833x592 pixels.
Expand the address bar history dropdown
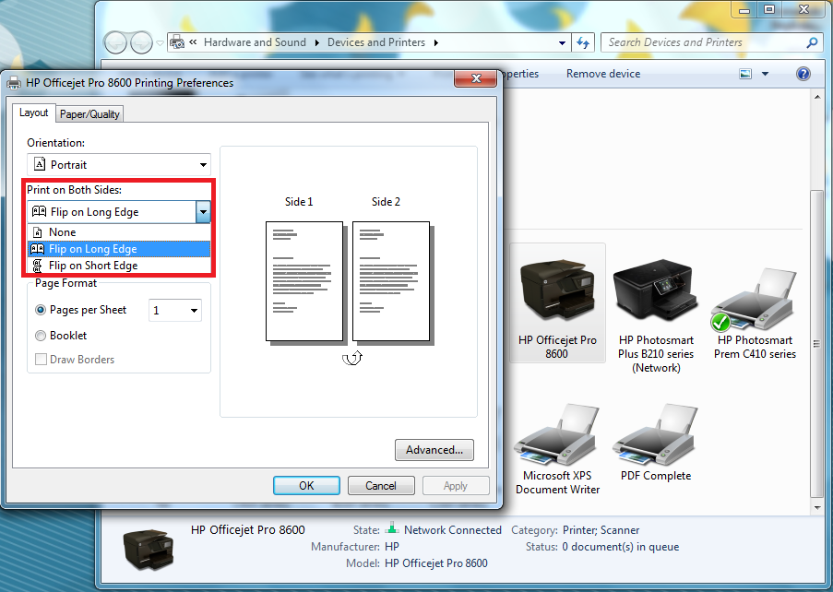click(x=562, y=43)
